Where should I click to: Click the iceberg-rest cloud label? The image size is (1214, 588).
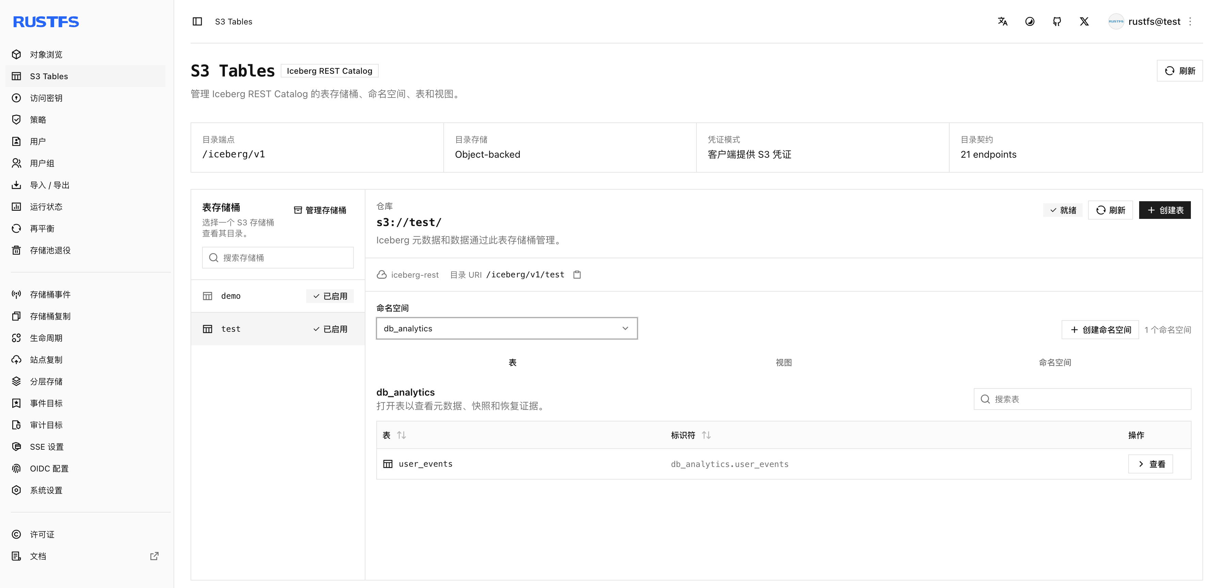pos(408,275)
